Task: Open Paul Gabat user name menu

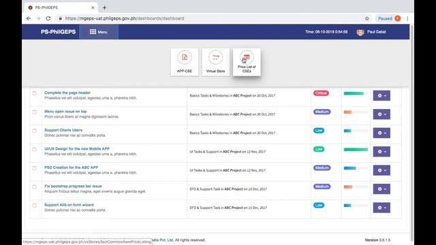Action: coord(376,32)
